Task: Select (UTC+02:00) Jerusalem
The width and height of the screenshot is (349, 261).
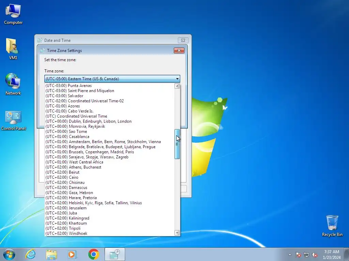Action: tap(110, 208)
